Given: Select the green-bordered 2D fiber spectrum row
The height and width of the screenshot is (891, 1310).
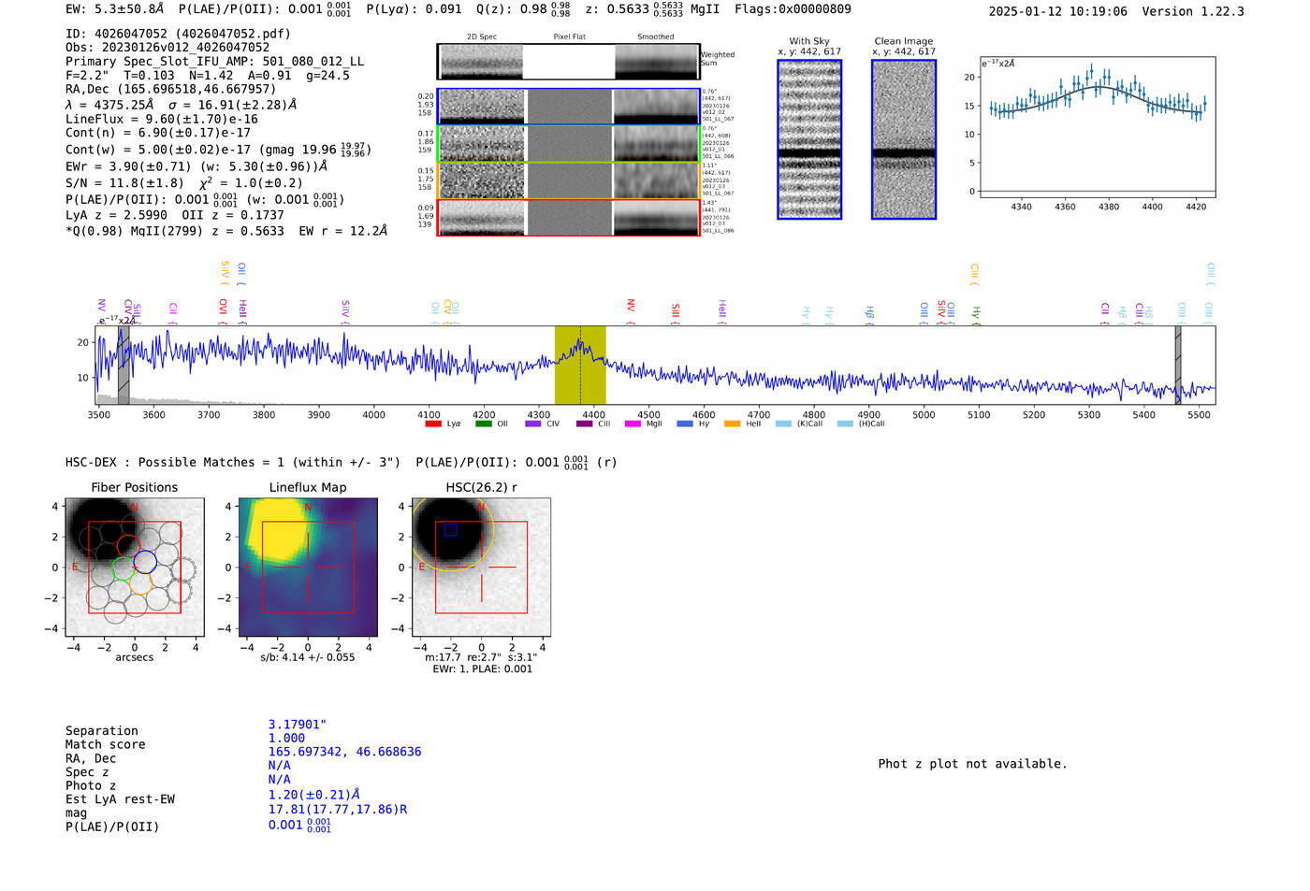Looking at the screenshot, I should [568, 143].
